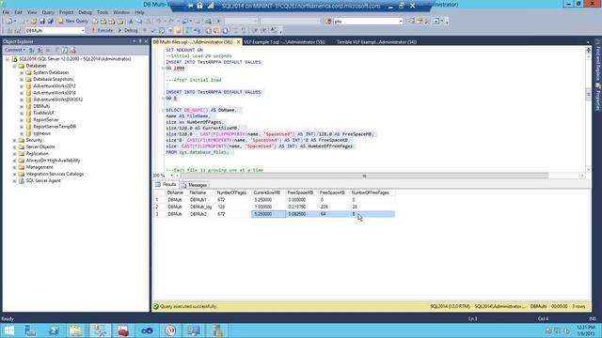The height and width of the screenshot is (338, 602).
Task: Click the Disconnect icon in Object Explorer
Action: coord(40,50)
